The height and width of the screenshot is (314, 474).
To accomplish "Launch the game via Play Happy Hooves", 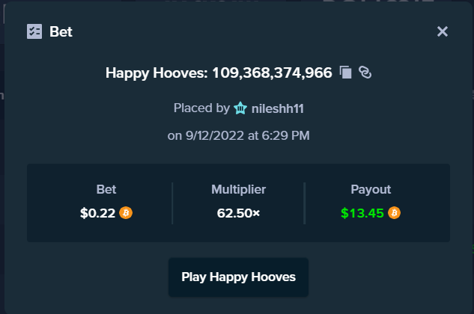I will point(239,277).
